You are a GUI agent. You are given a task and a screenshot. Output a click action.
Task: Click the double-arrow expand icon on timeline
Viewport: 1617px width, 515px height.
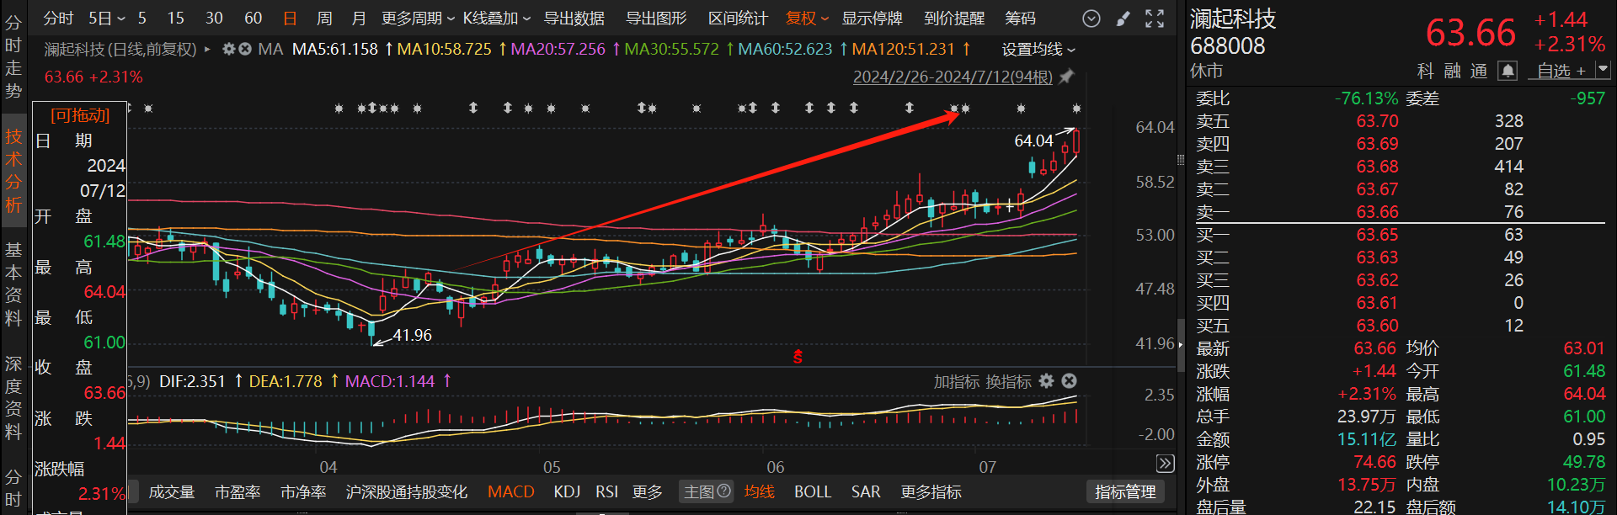click(x=1165, y=464)
